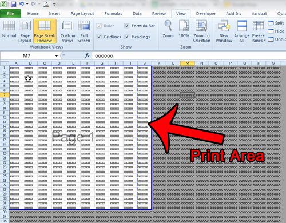The image size is (286, 223).
Task: Click the Select All corner button
Action: (5, 63)
